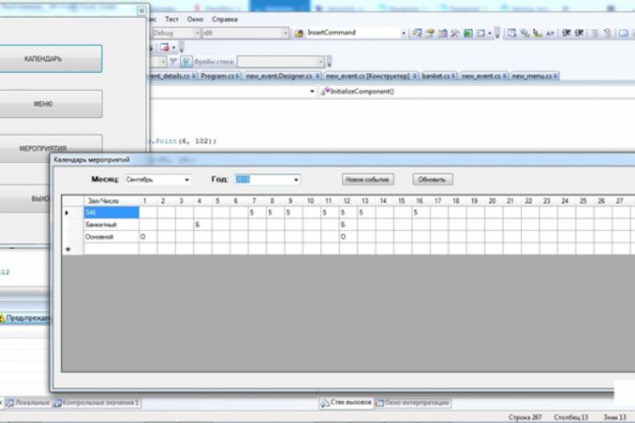Viewport: 635px width, 423px height.
Task: Click the Банкетный row cell under day 4
Action: point(203,225)
